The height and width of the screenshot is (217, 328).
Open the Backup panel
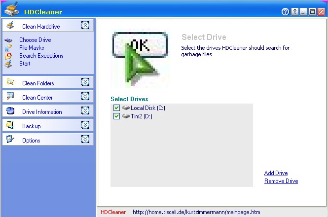pyautogui.click(x=48, y=125)
